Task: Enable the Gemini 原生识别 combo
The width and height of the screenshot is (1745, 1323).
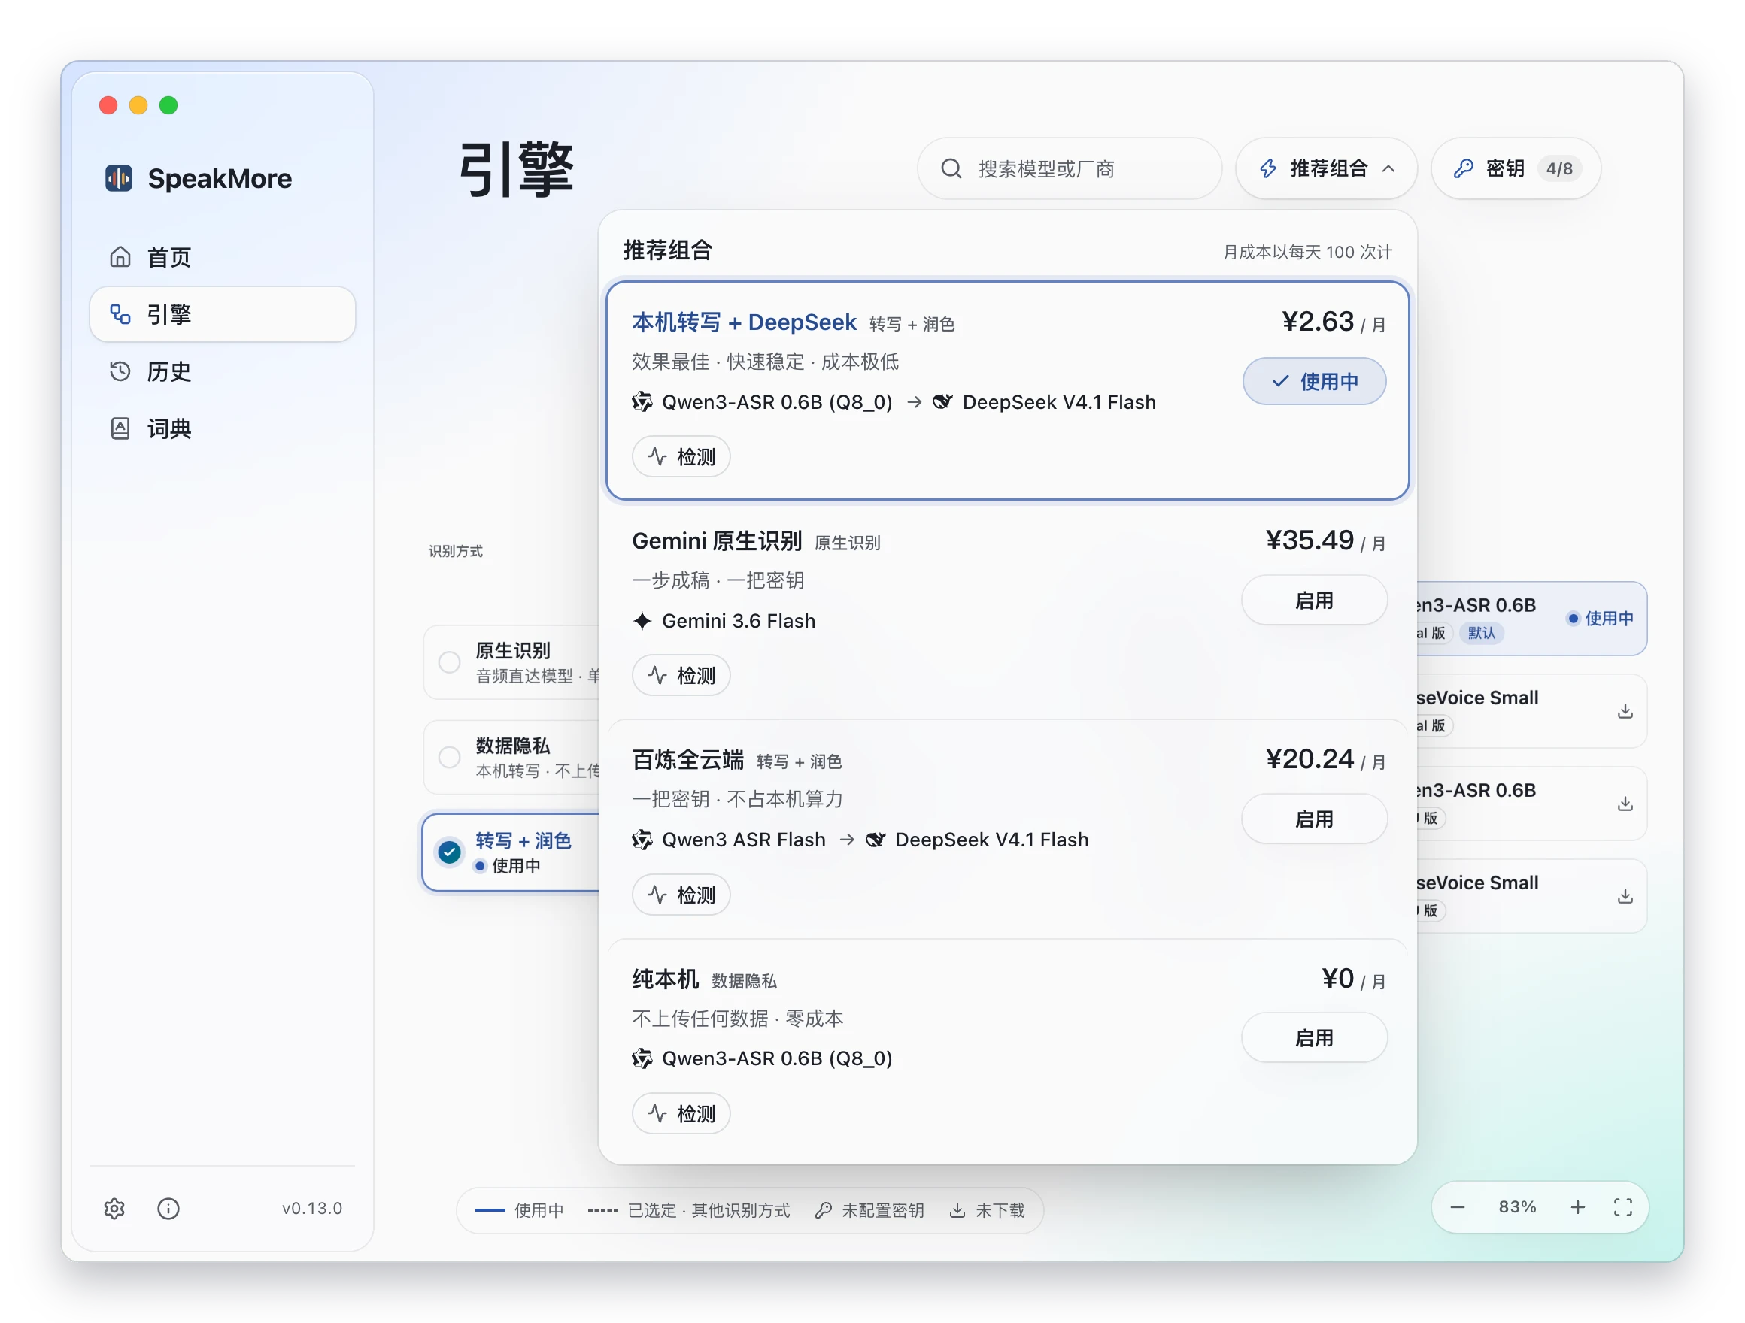Action: pos(1314,601)
